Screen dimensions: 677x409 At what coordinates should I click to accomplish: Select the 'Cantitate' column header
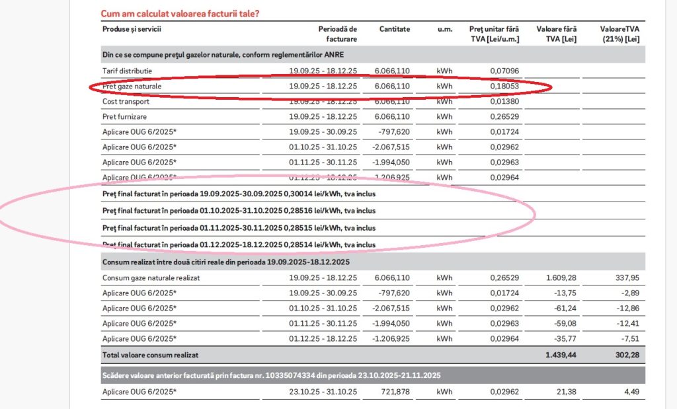tap(394, 29)
